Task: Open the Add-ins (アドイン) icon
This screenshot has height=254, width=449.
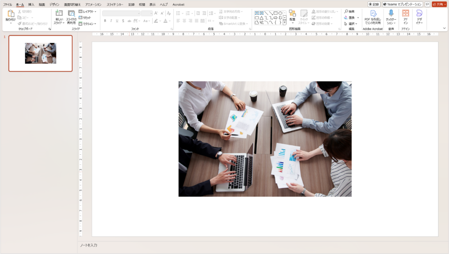Action: (x=405, y=13)
